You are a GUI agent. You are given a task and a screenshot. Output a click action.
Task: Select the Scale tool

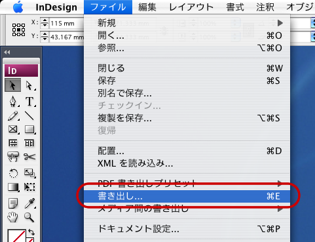[x=29, y=173]
